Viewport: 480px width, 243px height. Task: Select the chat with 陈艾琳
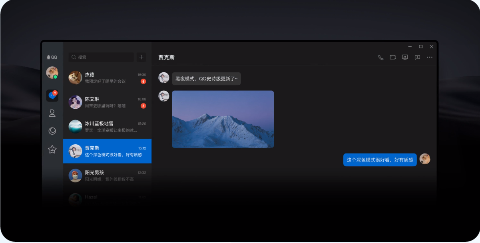click(x=107, y=102)
